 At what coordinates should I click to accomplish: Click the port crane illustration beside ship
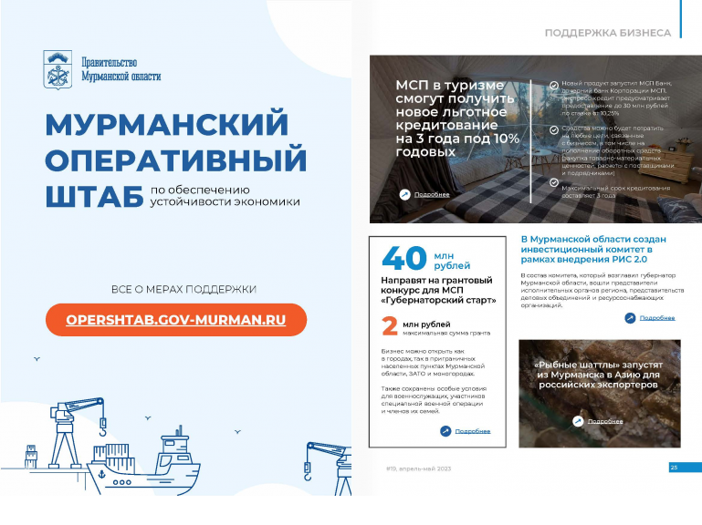coord(76,433)
